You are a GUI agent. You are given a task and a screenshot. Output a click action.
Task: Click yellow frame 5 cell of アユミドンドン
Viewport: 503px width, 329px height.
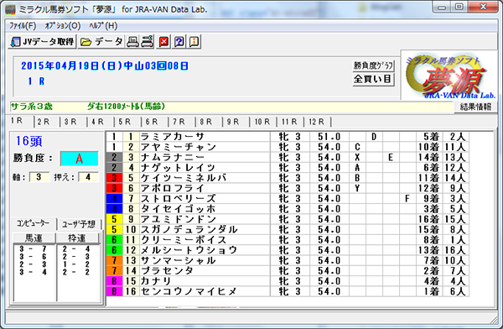point(114,219)
